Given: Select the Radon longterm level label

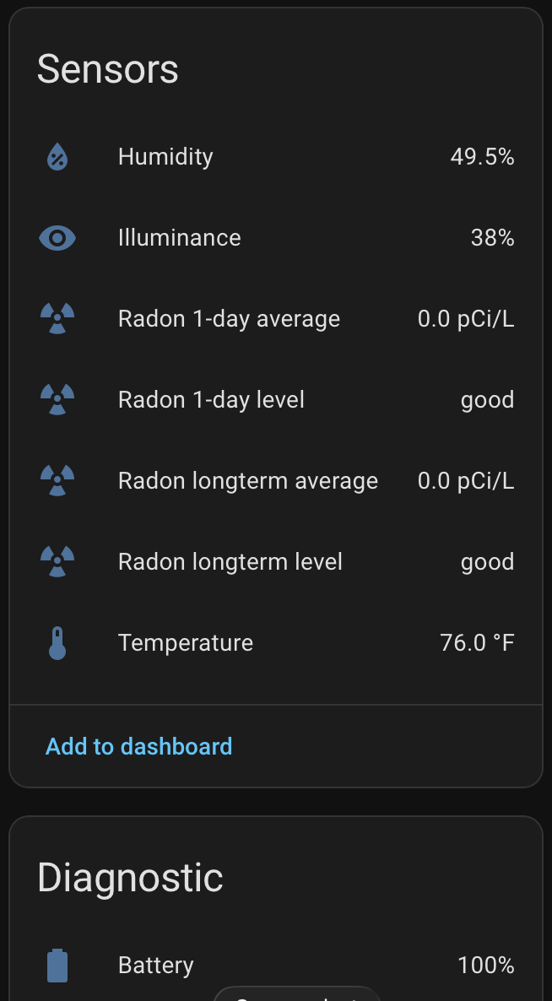Looking at the screenshot, I should tap(230, 562).
